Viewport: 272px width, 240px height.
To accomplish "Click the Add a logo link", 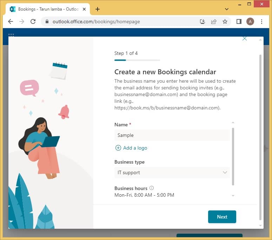I will [x=135, y=148].
